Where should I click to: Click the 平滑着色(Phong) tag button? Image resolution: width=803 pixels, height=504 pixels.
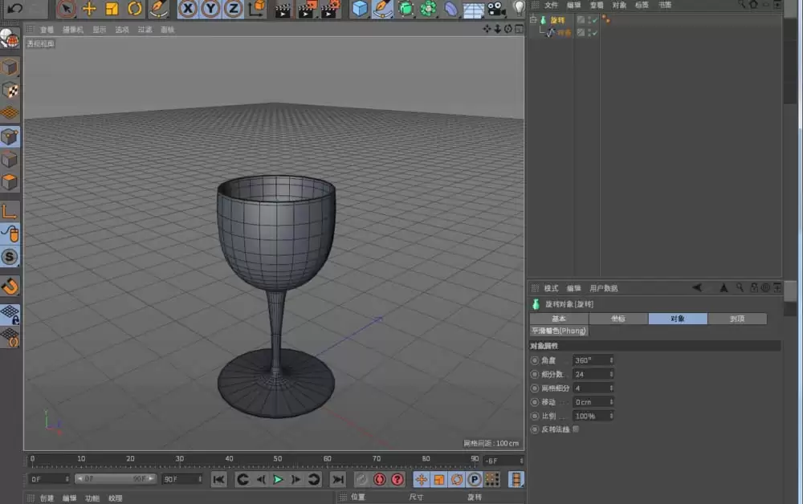point(560,331)
